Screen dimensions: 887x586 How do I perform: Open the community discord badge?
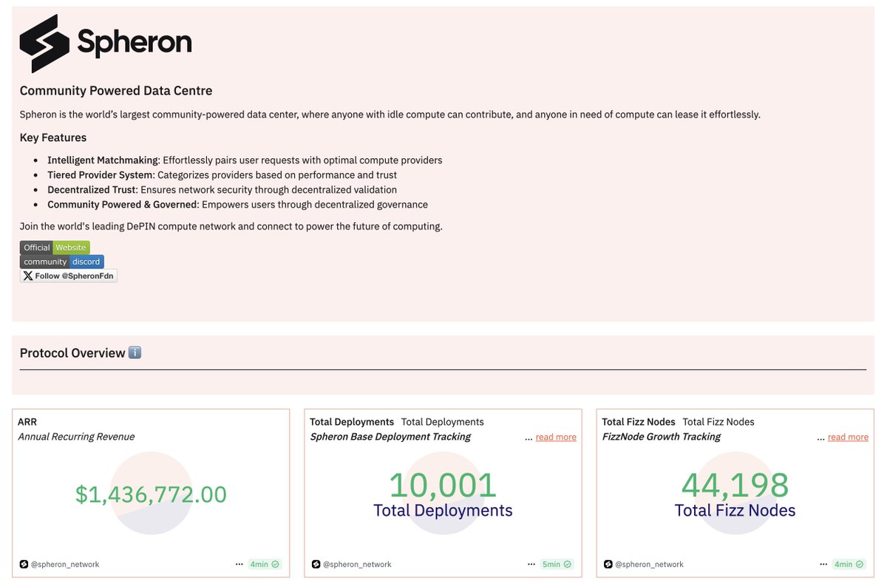62,262
